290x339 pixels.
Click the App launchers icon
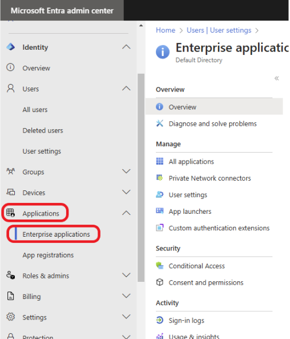160,211
